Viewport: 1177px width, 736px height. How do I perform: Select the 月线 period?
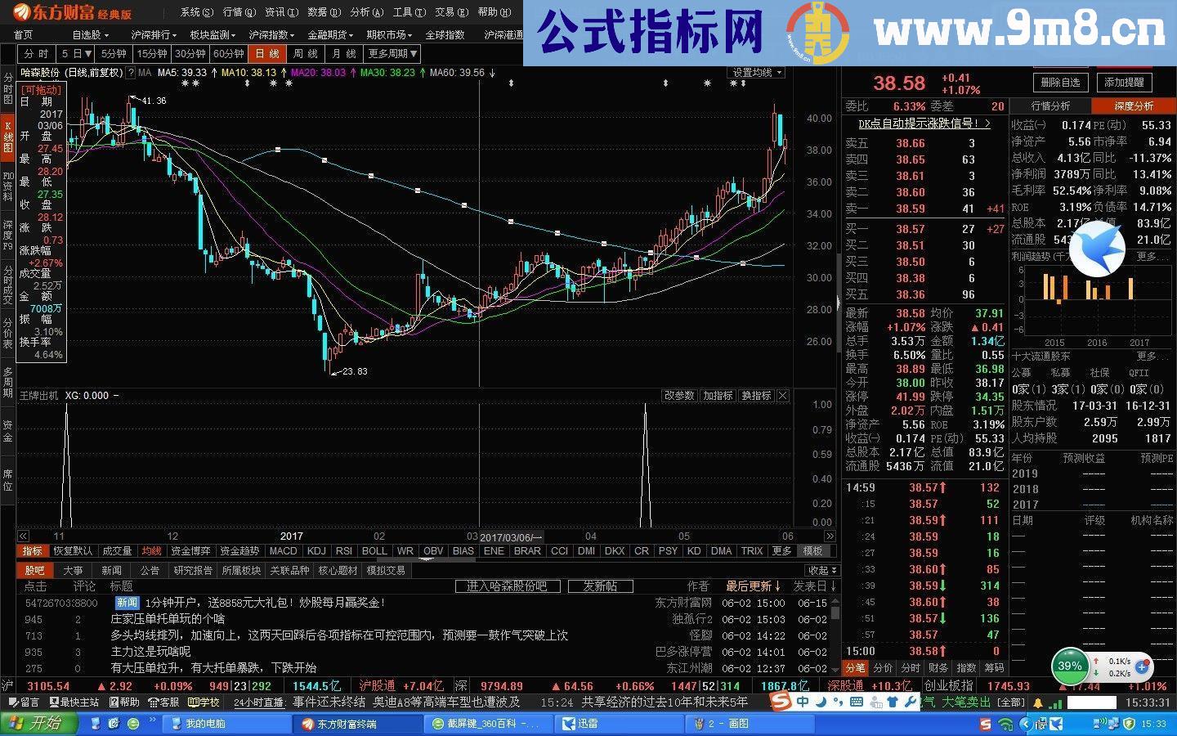(344, 54)
